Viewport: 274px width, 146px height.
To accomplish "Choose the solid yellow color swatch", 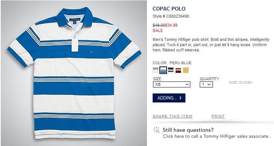I will 186,70.
